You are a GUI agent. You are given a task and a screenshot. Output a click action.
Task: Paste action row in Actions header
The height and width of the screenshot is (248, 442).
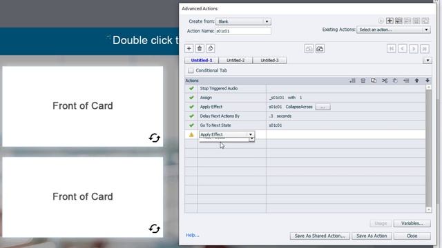pos(395,81)
